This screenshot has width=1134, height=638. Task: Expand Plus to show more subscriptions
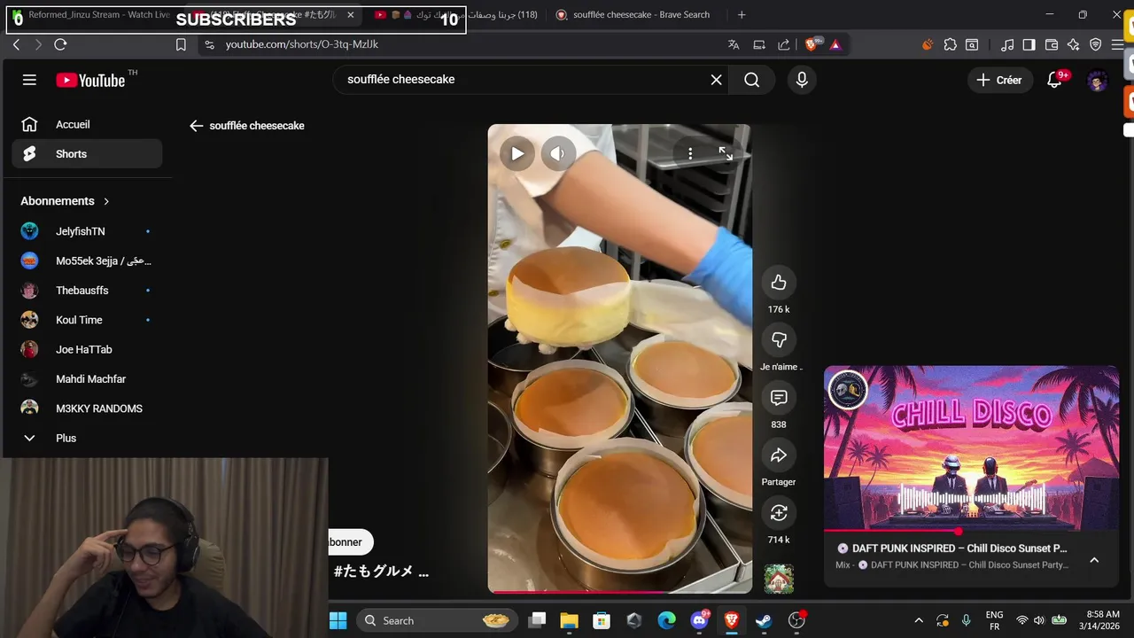pos(87,438)
